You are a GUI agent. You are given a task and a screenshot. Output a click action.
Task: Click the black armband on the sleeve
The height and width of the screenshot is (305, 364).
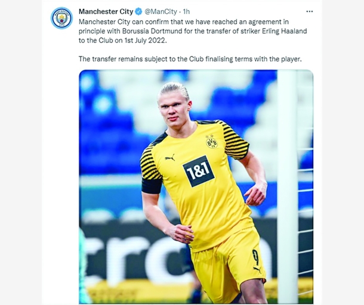pyautogui.click(x=152, y=186)
